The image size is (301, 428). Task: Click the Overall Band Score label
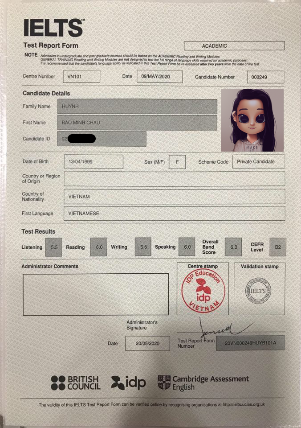210,247
